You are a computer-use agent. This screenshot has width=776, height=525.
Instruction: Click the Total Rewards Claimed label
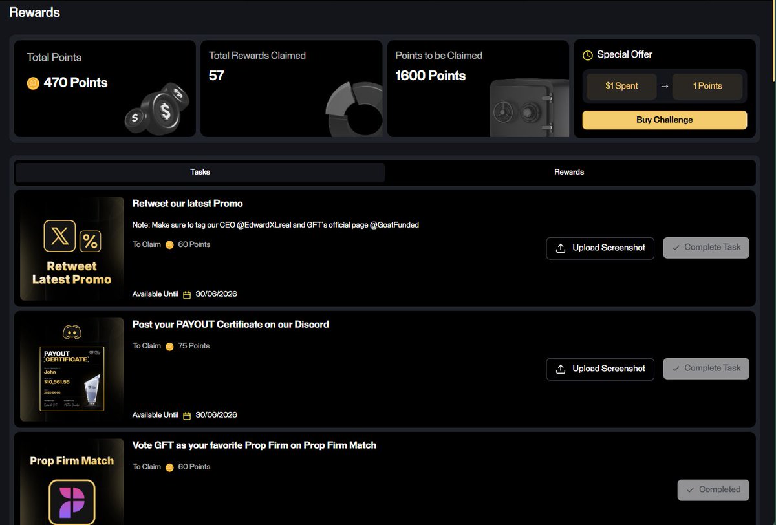click(x=257, y=56)
